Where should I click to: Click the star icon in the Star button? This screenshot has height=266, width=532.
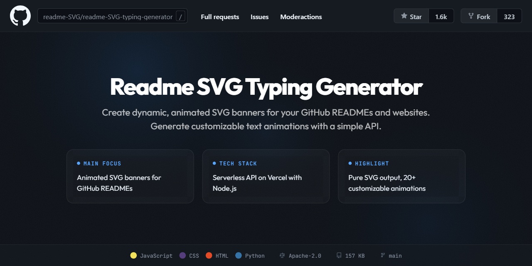(x=404, y=16)
